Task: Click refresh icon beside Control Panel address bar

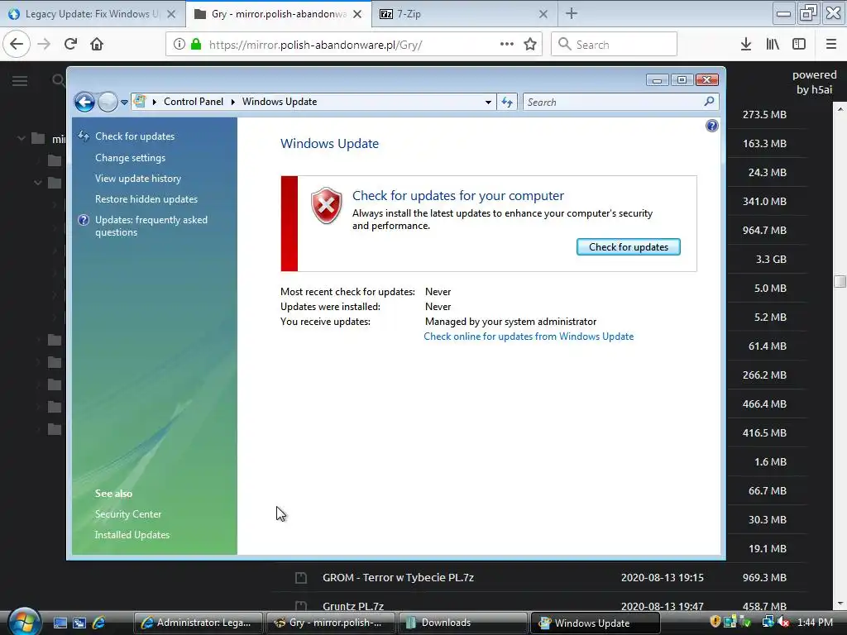Action: [507, 102]
